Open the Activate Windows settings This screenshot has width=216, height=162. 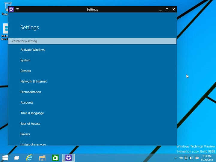coord(33,50)
